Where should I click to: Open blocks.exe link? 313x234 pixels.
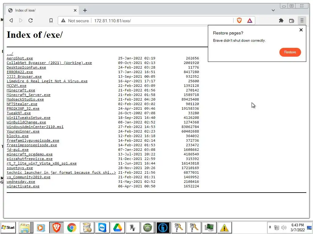(x=17, y=136)
